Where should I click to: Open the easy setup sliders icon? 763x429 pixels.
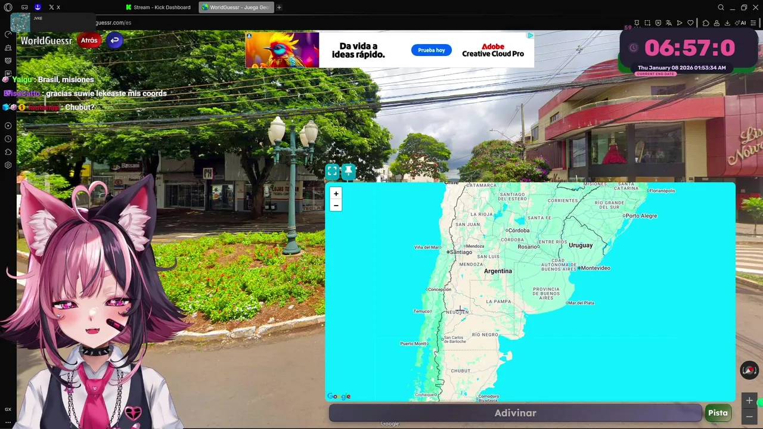(x=753, y=23)
